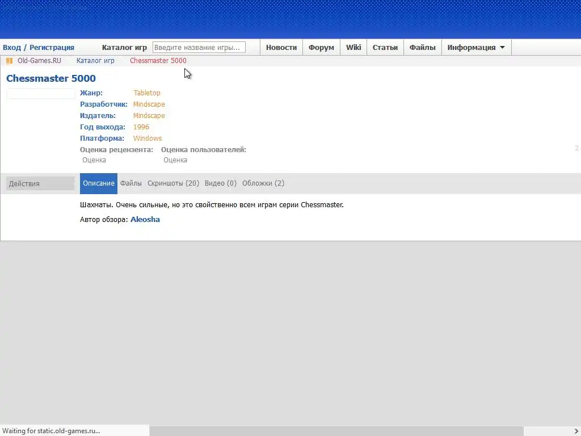Click the Год выхода label
The height and width of the screenshot is (436, 581).
(103, 127)
